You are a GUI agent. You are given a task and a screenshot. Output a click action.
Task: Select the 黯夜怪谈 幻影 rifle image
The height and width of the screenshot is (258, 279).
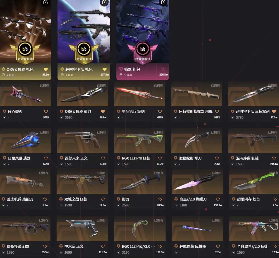point(25,229)
